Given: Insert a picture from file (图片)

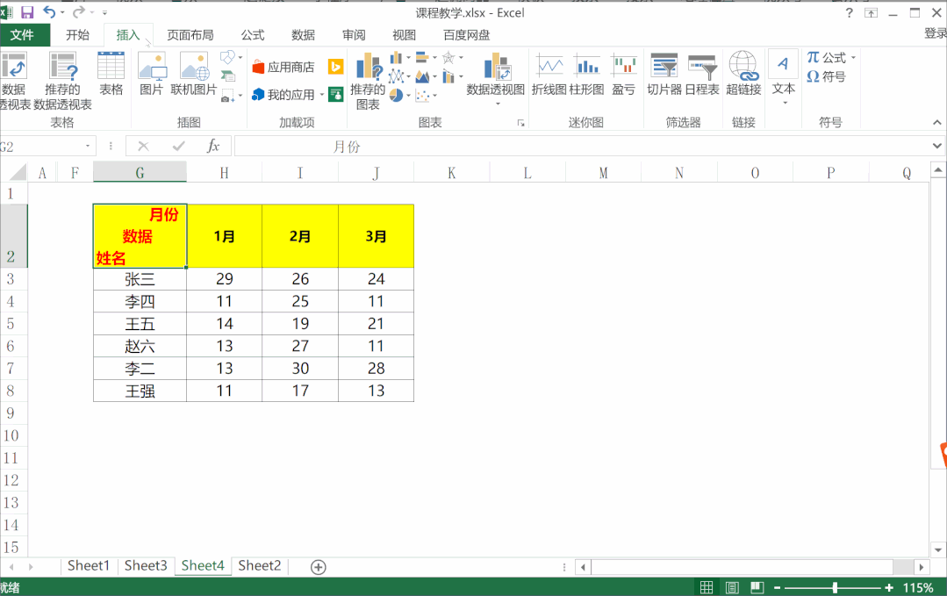Looking at the screenshot, I should 152,74.
